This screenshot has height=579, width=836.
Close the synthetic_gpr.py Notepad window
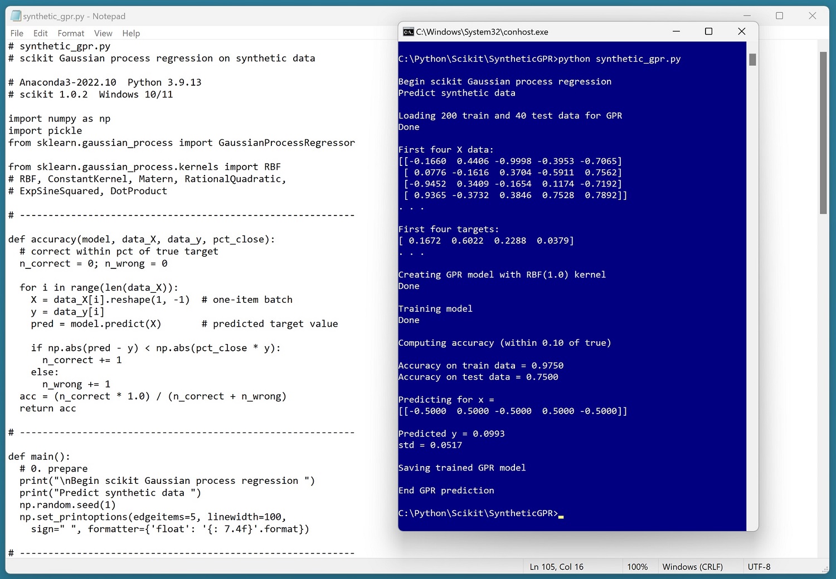pyautogui.click(x=812, y=16)
